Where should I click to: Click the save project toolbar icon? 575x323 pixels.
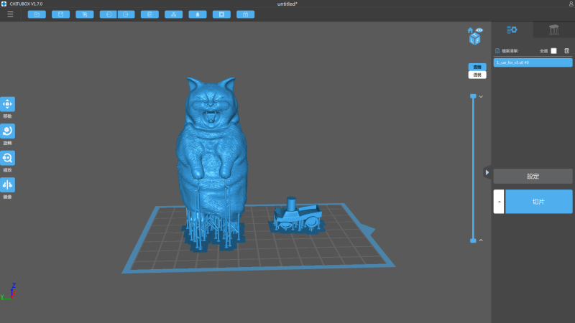pos(60,14)
